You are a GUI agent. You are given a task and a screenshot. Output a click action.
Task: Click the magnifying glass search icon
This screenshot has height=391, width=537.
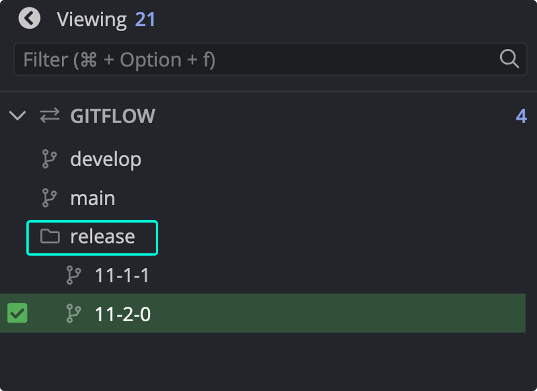(509, 59)
